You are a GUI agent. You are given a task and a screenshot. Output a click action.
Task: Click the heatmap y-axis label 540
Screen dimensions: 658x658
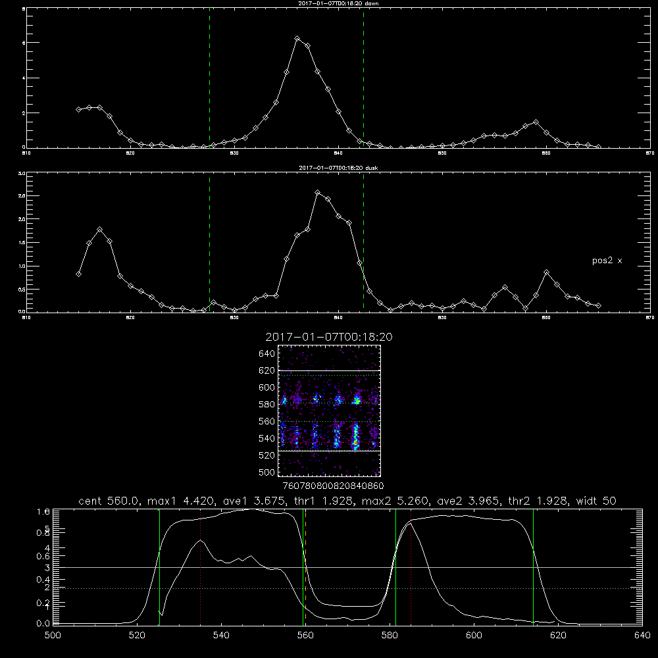[x=267, y=438]
